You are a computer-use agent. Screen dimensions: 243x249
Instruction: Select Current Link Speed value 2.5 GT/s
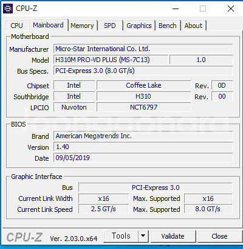(103, 209)
